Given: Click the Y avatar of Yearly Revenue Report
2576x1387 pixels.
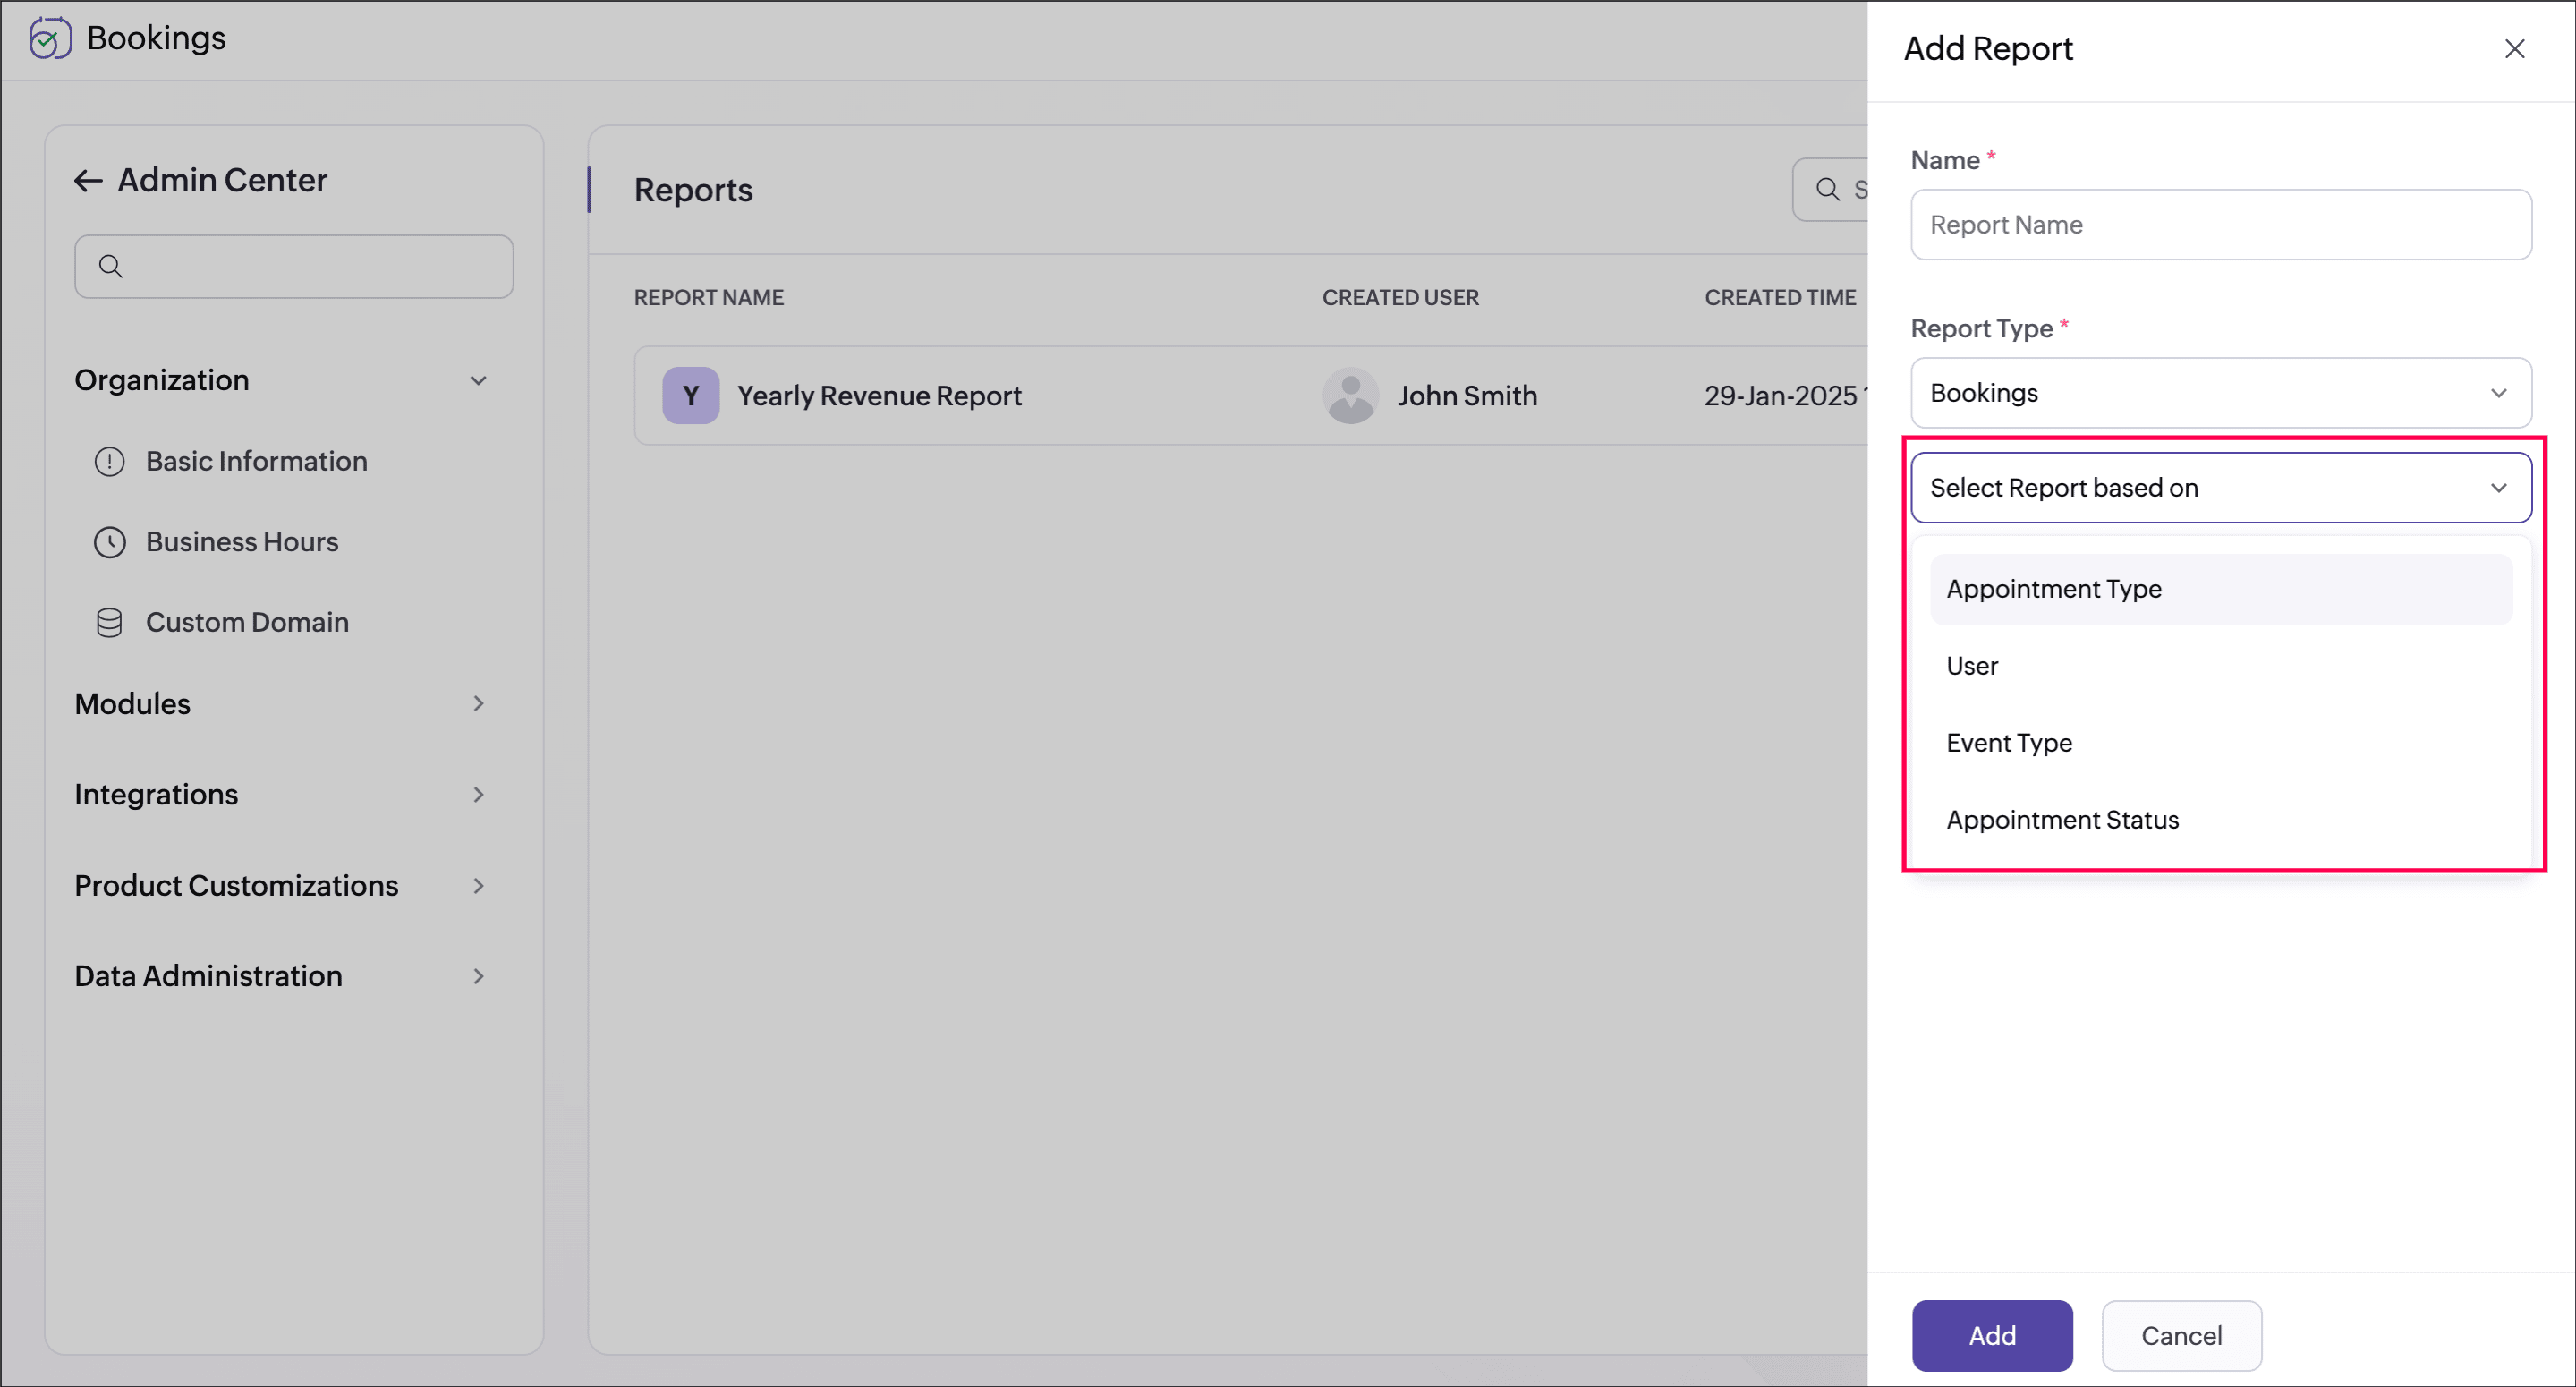Looking at the screenshot, I should (x=690, y=396).
